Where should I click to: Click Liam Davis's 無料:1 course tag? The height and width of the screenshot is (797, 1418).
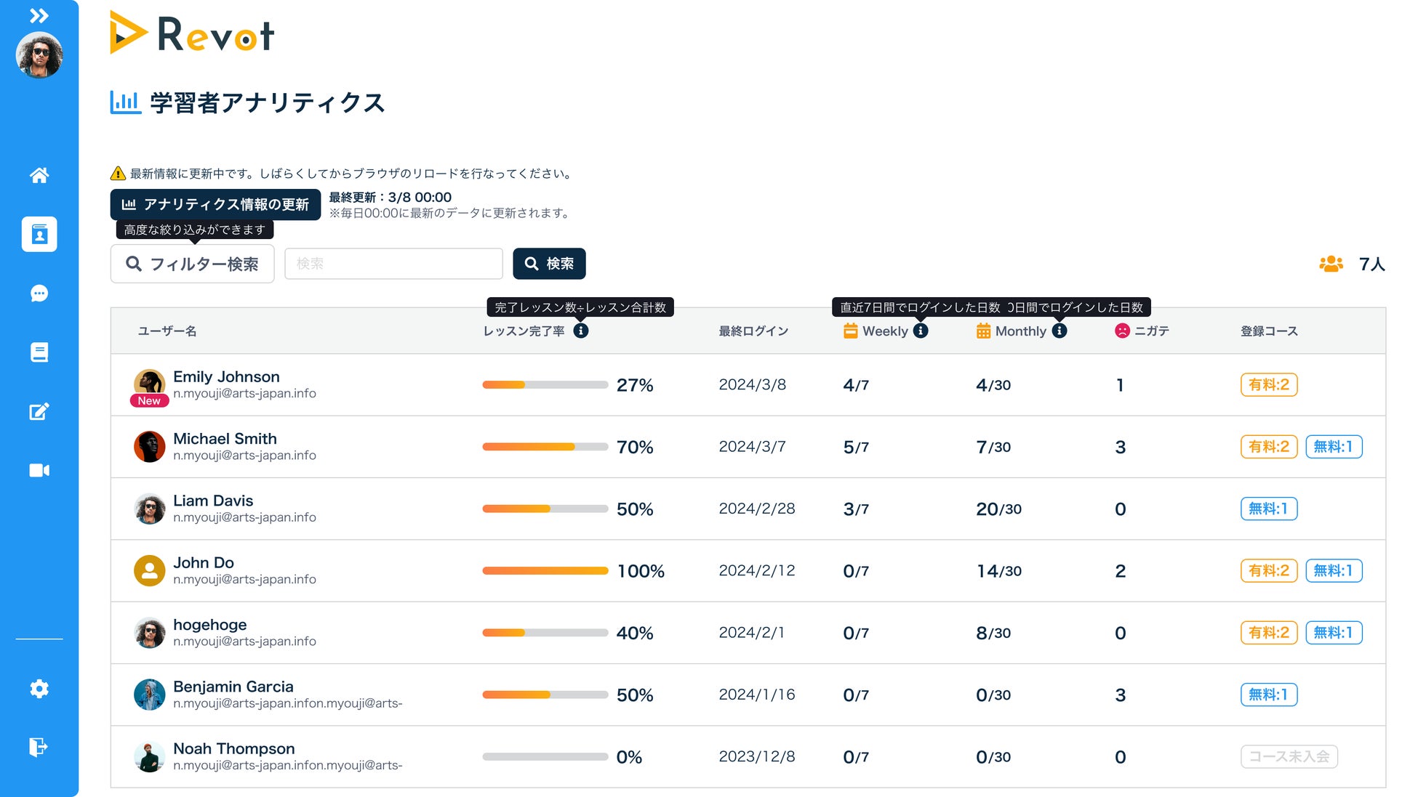coord(1268,509)
